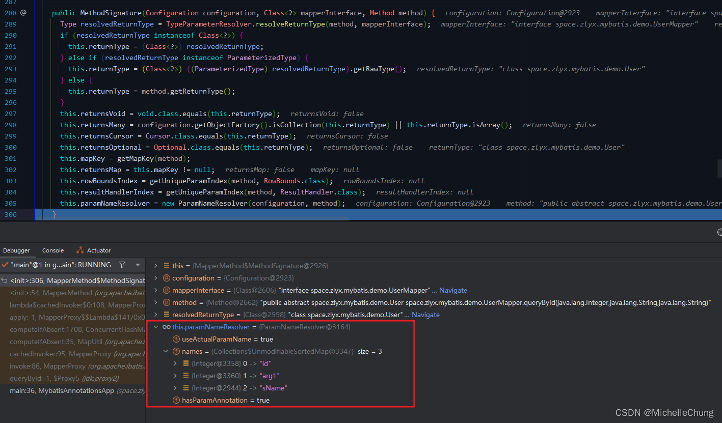Collapse the this.paramNameResolver node
Image resolution: width=722 pixels, height=423 pixels.
tap(156, 327)
